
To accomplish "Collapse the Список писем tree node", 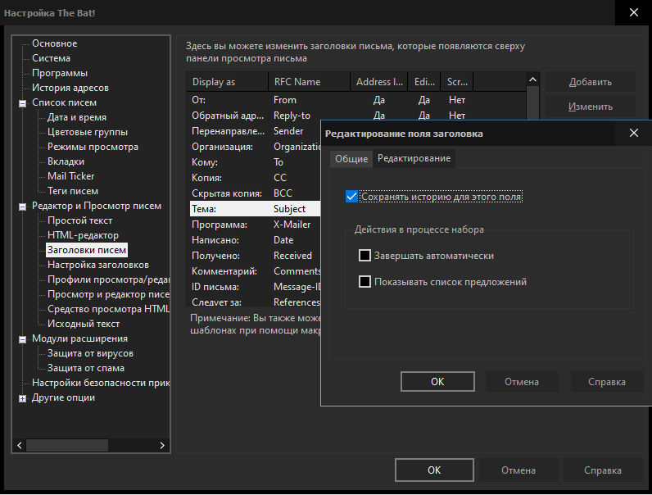I will pyautogui.click(x=22, y=103).
